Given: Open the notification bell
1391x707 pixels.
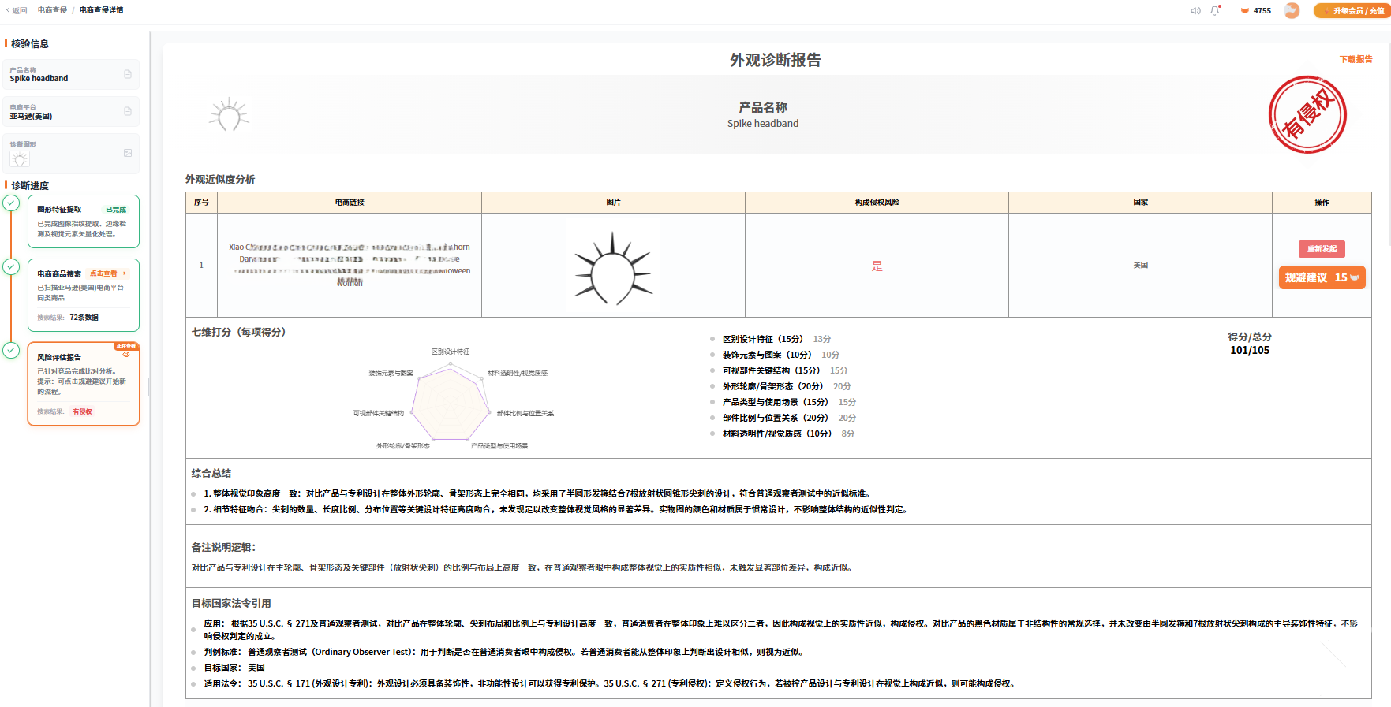Looking at the screenshot, I should coord(1215,10).
